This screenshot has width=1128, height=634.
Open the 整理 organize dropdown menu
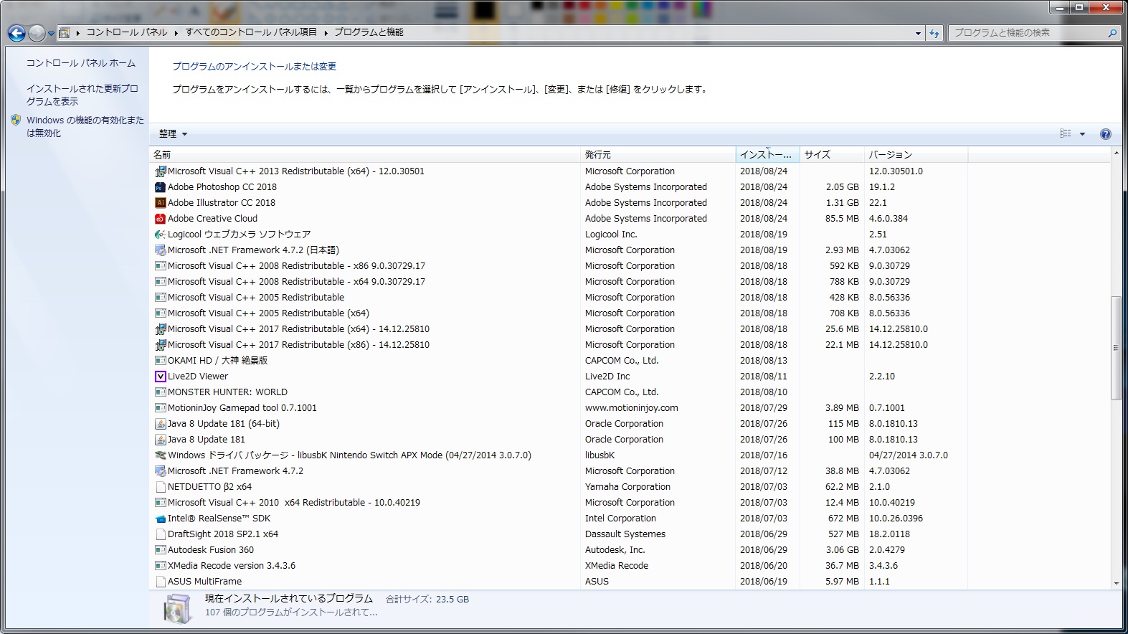pyautogui.click(x=173, y=134)
